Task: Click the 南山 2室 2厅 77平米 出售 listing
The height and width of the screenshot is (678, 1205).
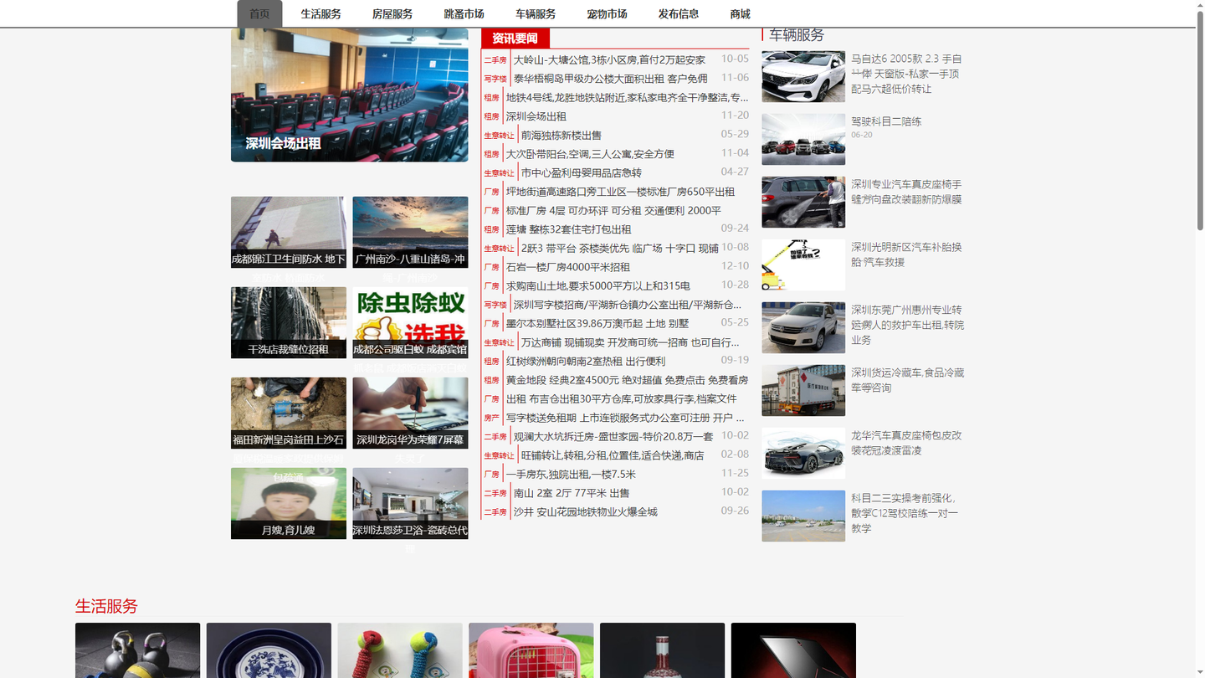Action: [x=572, y=493]
